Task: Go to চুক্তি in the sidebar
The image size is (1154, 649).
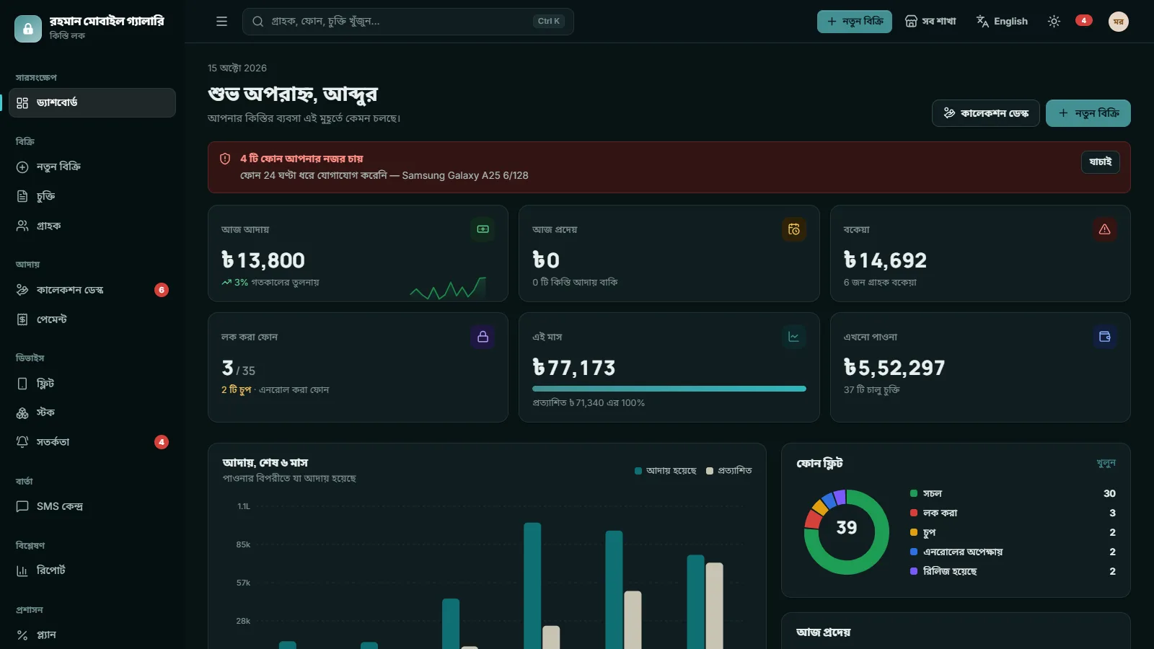Action: pos(92,196)
